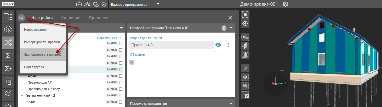Screen dimensions: 382x107
Task: Switch to the Коллизии tab
Action: pos(71,18)
